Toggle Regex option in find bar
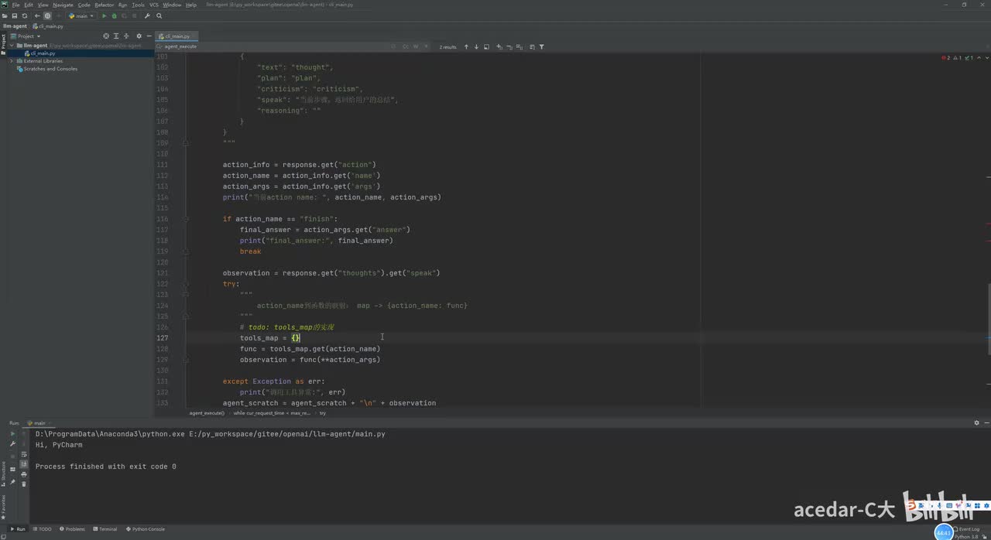 coord(425,46)
